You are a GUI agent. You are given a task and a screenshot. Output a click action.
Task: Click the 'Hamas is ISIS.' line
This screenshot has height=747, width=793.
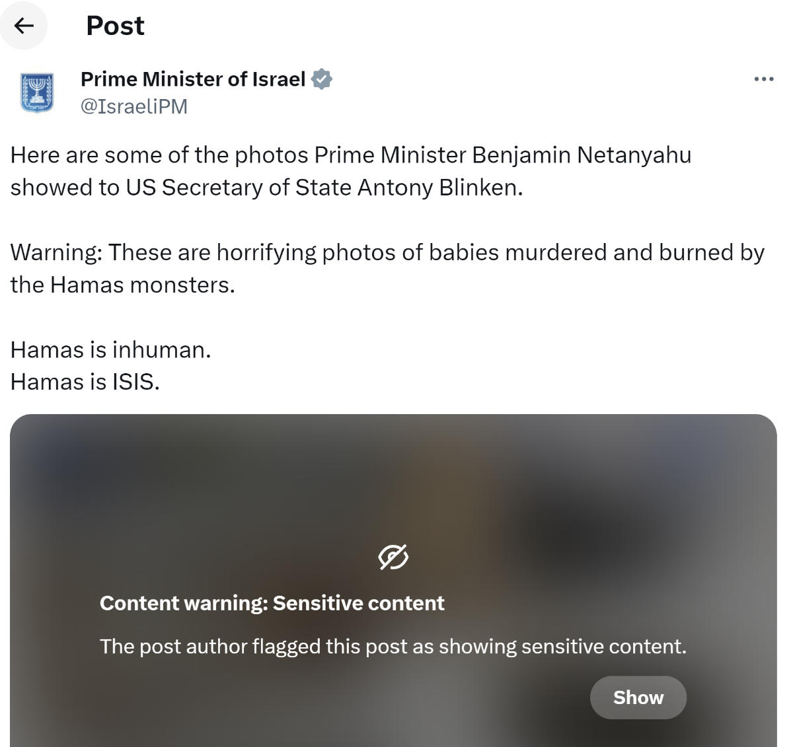click(x=85, y=382)
